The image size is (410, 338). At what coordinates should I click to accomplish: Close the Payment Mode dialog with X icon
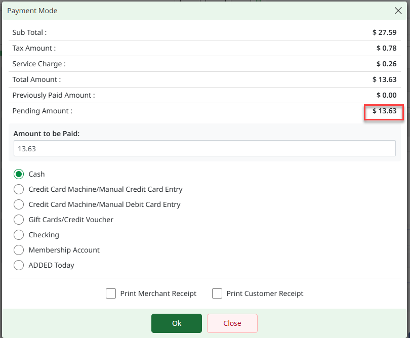[398, 10]
